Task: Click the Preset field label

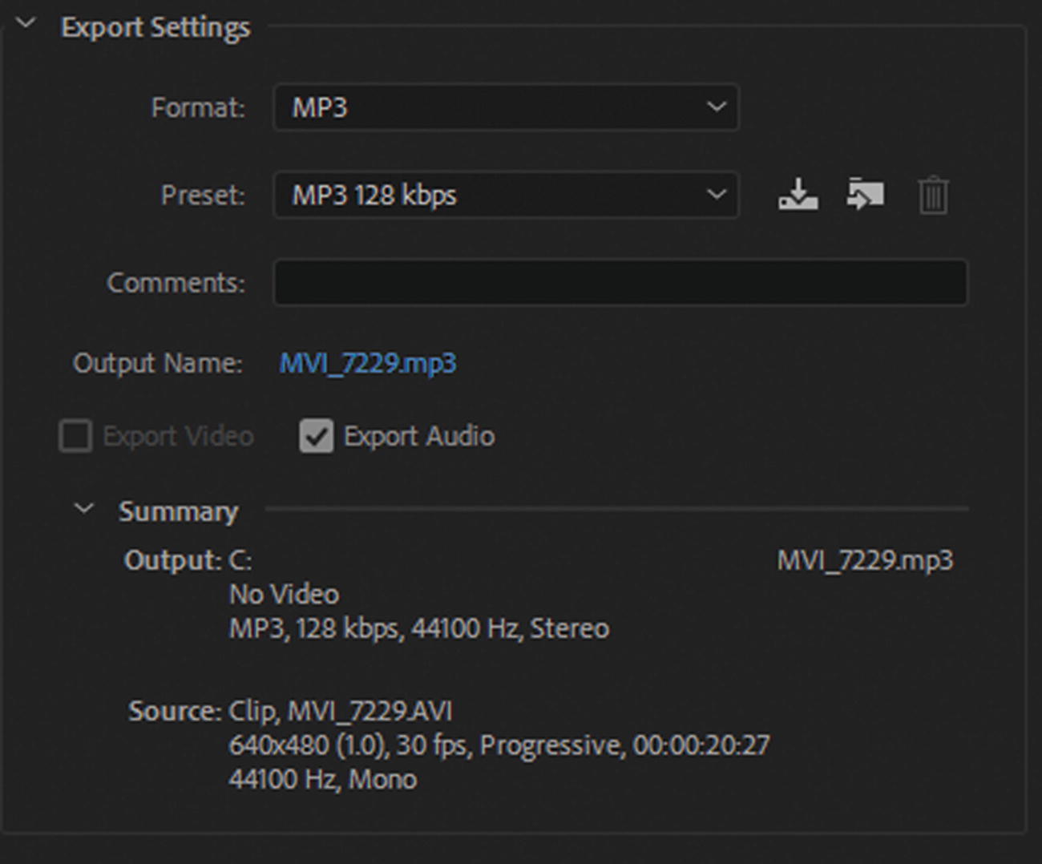Action: pyautogui.click(x=203, y=195)
